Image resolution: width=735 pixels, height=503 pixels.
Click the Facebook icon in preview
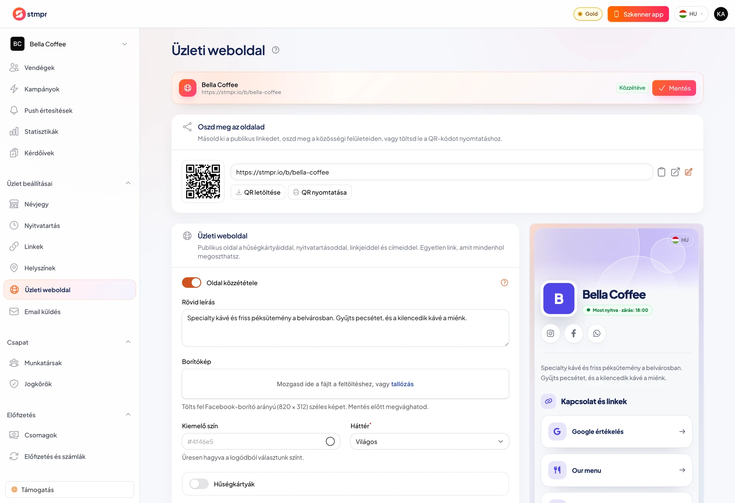573,333
